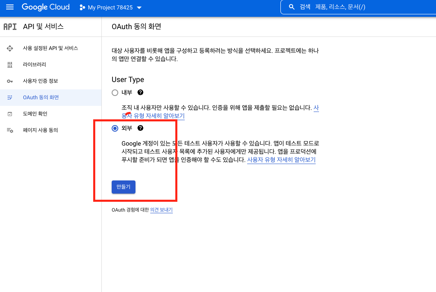This screenshot has width=436, height=292.
Task: Open 라이브러리 in the sidebar
Action: click(34, 65)
